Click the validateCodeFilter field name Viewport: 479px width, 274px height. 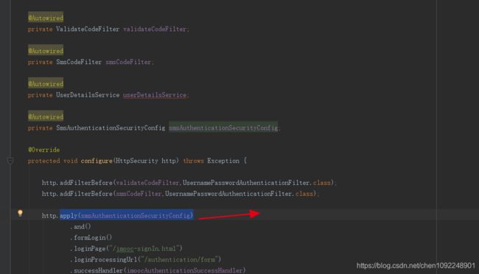[155, 29]
